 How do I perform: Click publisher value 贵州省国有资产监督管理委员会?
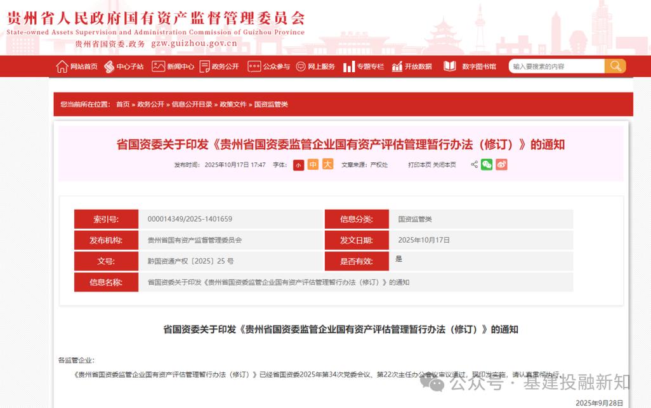195,240
